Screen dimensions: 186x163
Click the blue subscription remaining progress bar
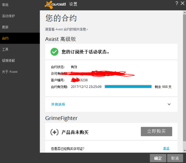point(128,87)
